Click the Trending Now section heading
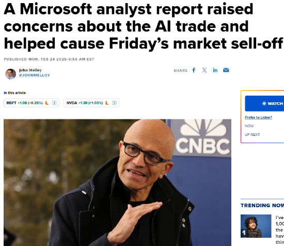This screenshot has width=284, height=246. tap(262, 205)
